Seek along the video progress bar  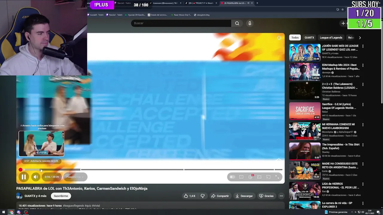click(151, 170)
